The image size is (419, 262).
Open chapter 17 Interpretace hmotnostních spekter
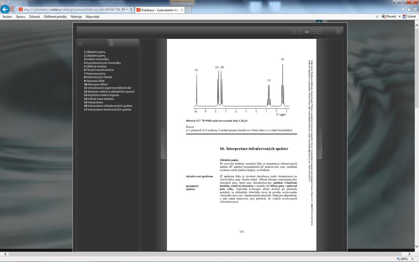point(108,110)
